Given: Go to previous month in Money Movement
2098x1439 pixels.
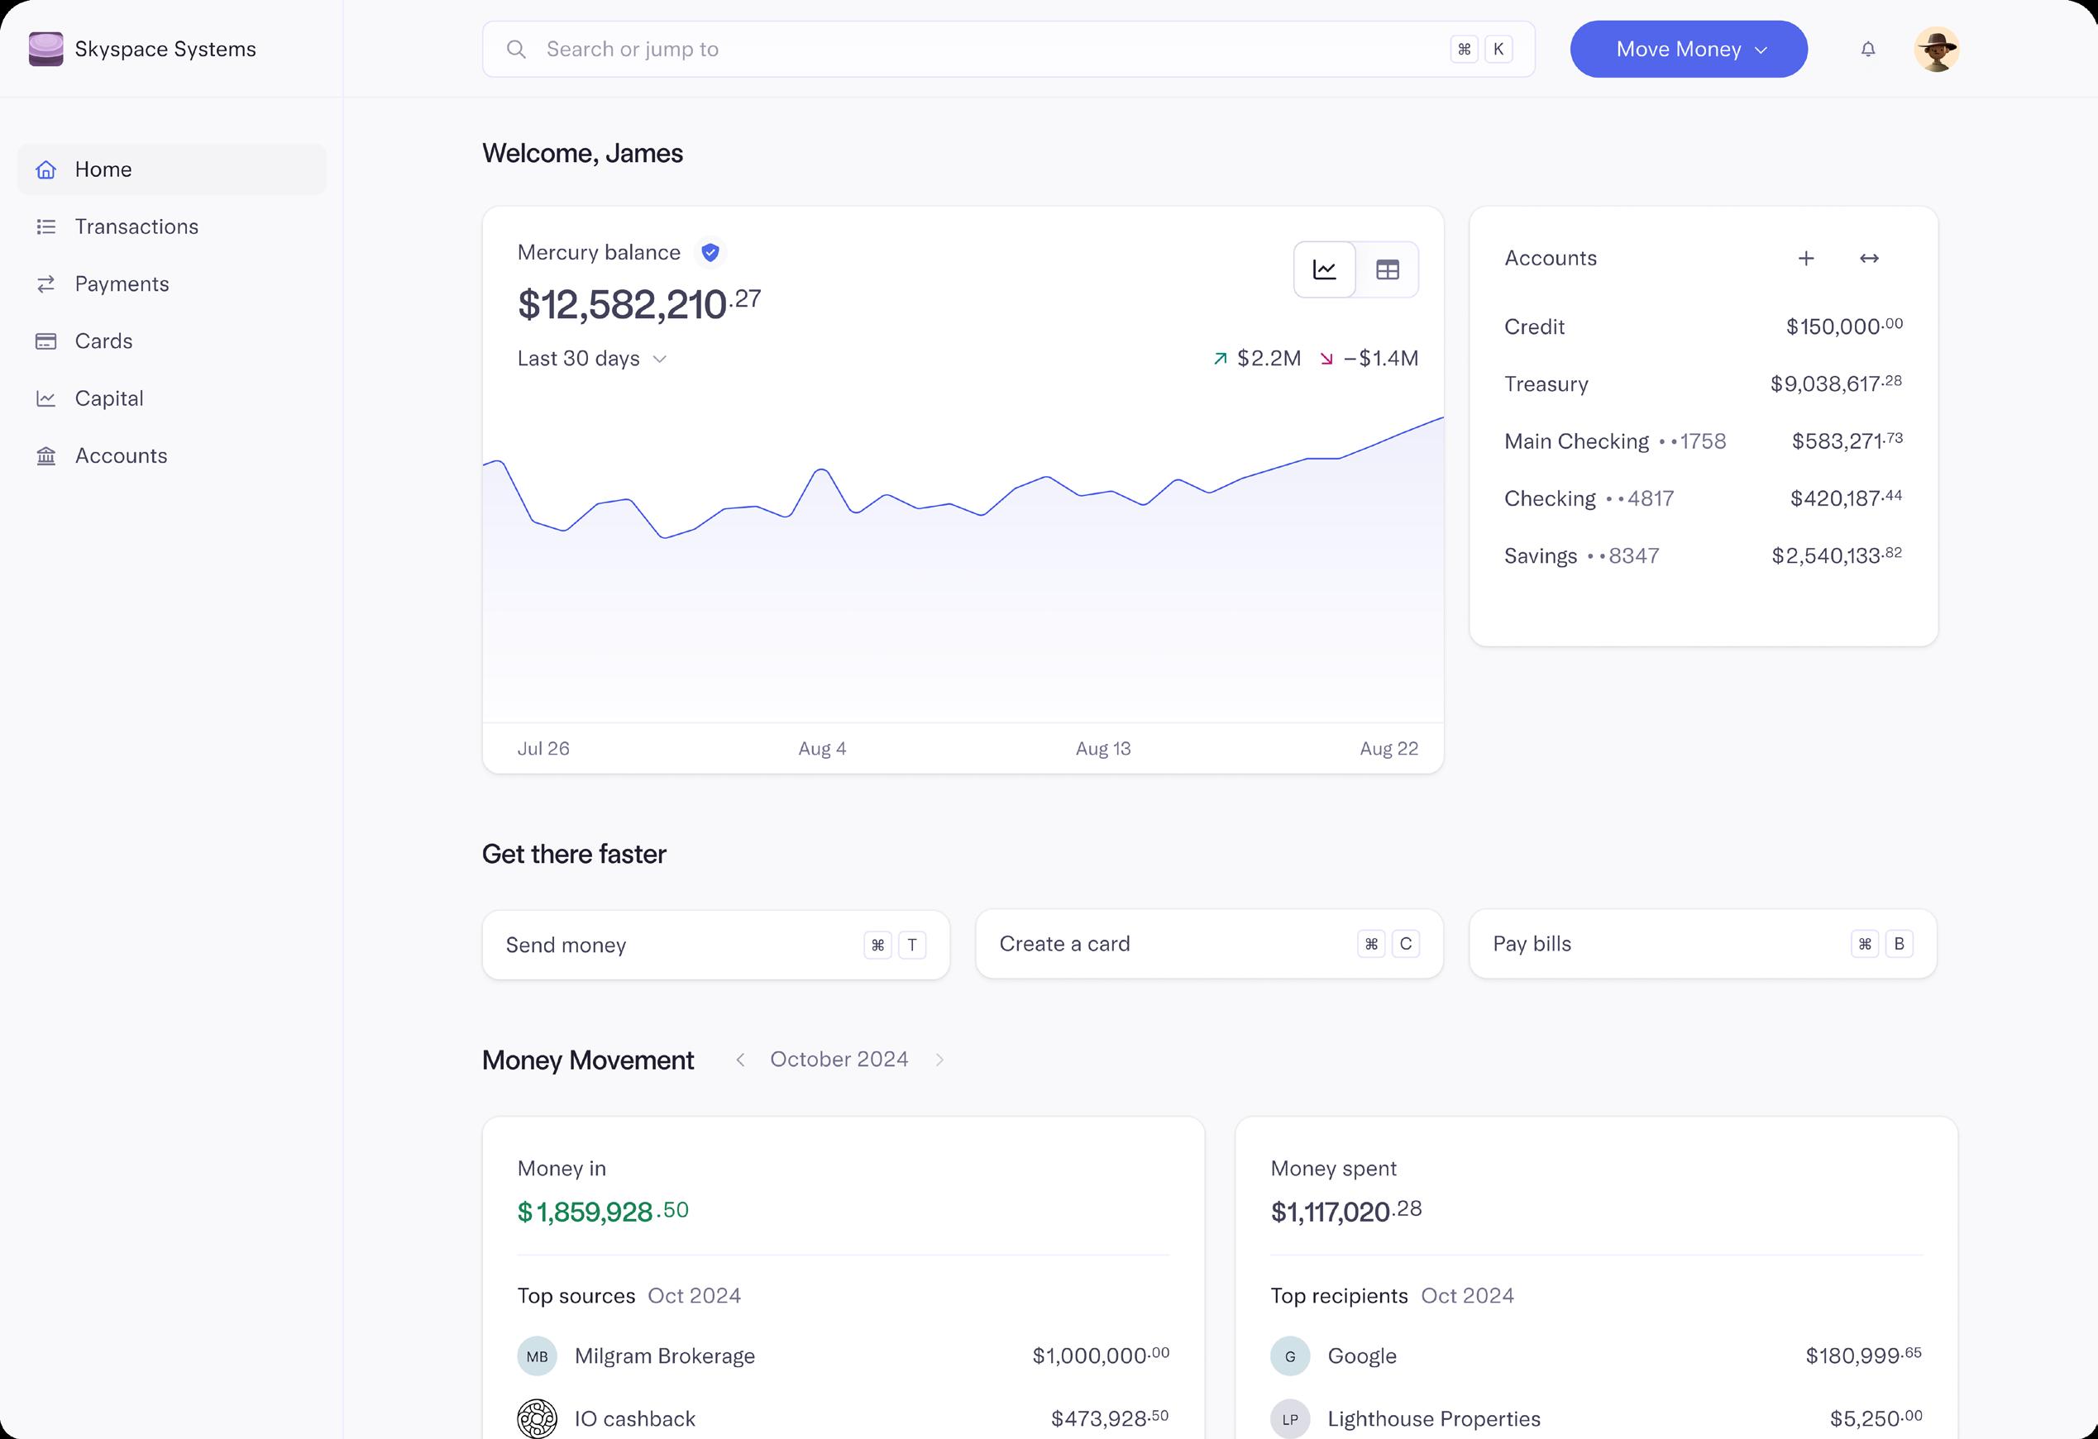Looking at the screenshot, I should (740, 1059).
